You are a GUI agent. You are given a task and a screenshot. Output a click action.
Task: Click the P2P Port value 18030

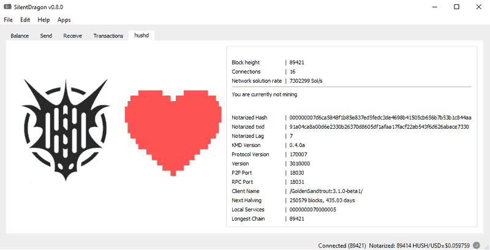pyautogui.click(x=296, y=173)
